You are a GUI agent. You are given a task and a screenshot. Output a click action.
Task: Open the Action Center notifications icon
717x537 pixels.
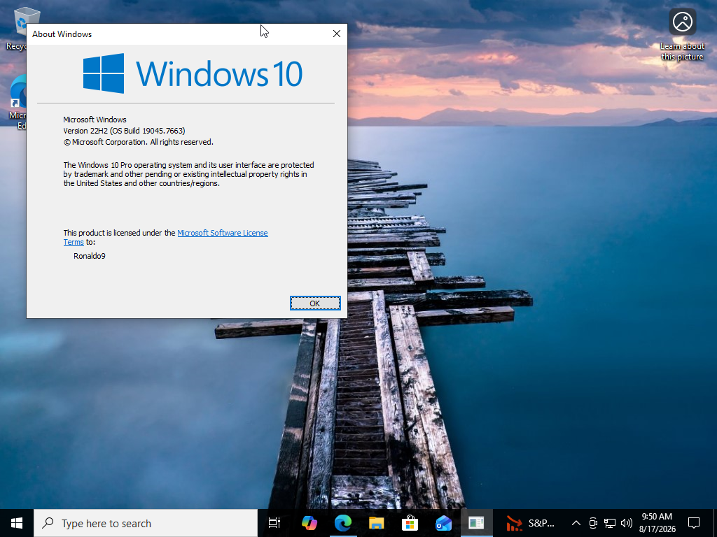point(694,523)
